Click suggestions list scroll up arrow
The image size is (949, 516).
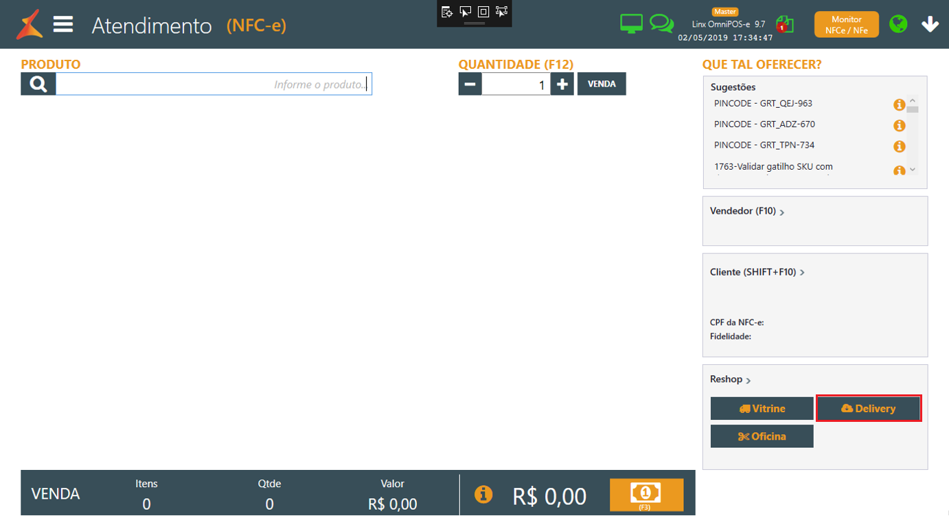[913, 100]
